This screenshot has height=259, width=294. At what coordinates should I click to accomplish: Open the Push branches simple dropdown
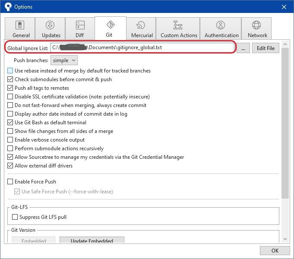click(x=64, y=60)
